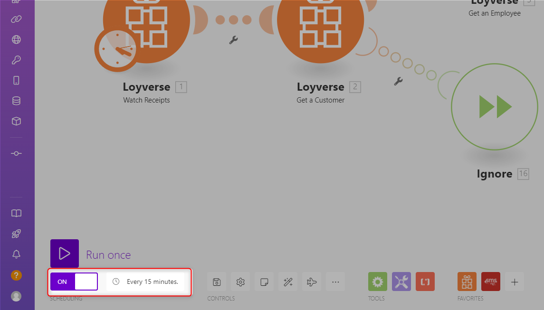Select the Loyverse favorite app icon
Image resolution: width=544 pixels, height=310 pixels.
coord(467,282)
